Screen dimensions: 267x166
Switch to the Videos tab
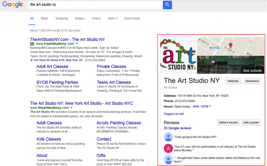(x=96, y=18)
